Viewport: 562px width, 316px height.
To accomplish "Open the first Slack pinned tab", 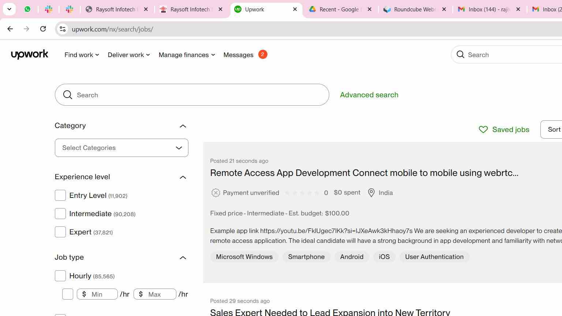I will [48, 10].
